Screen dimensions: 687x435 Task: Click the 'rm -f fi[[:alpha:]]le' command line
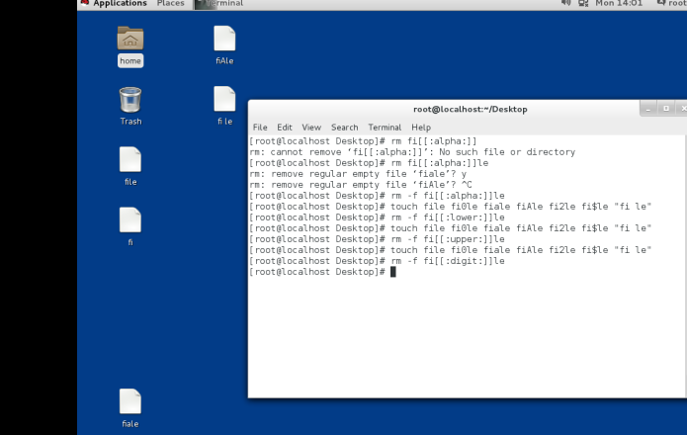[x=377, y=196]
